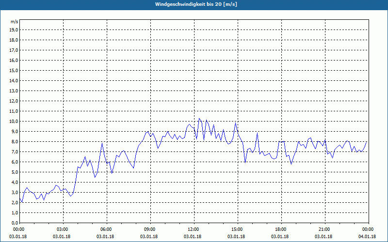Click the '03.01.18' date under 06:00

pos(105,237)
